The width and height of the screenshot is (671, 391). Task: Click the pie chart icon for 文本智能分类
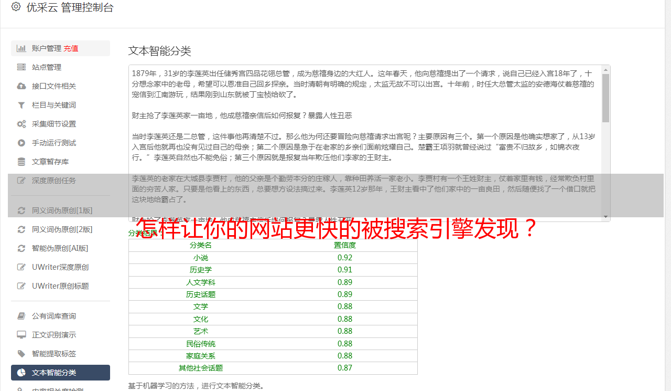point(21,373)
